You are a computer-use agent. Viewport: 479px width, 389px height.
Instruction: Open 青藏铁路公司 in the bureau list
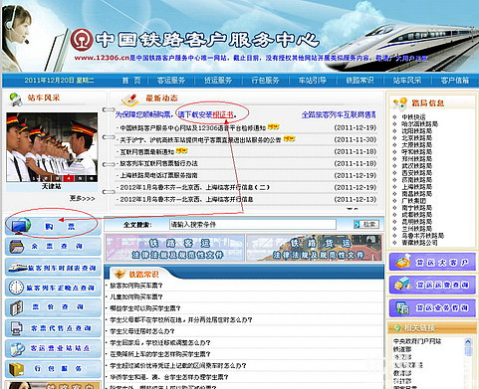click(x=420, y=243)
